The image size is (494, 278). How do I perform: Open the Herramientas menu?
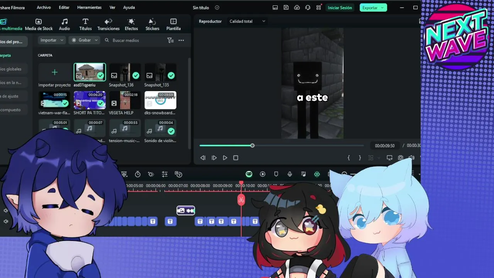[x=89, y=7]
